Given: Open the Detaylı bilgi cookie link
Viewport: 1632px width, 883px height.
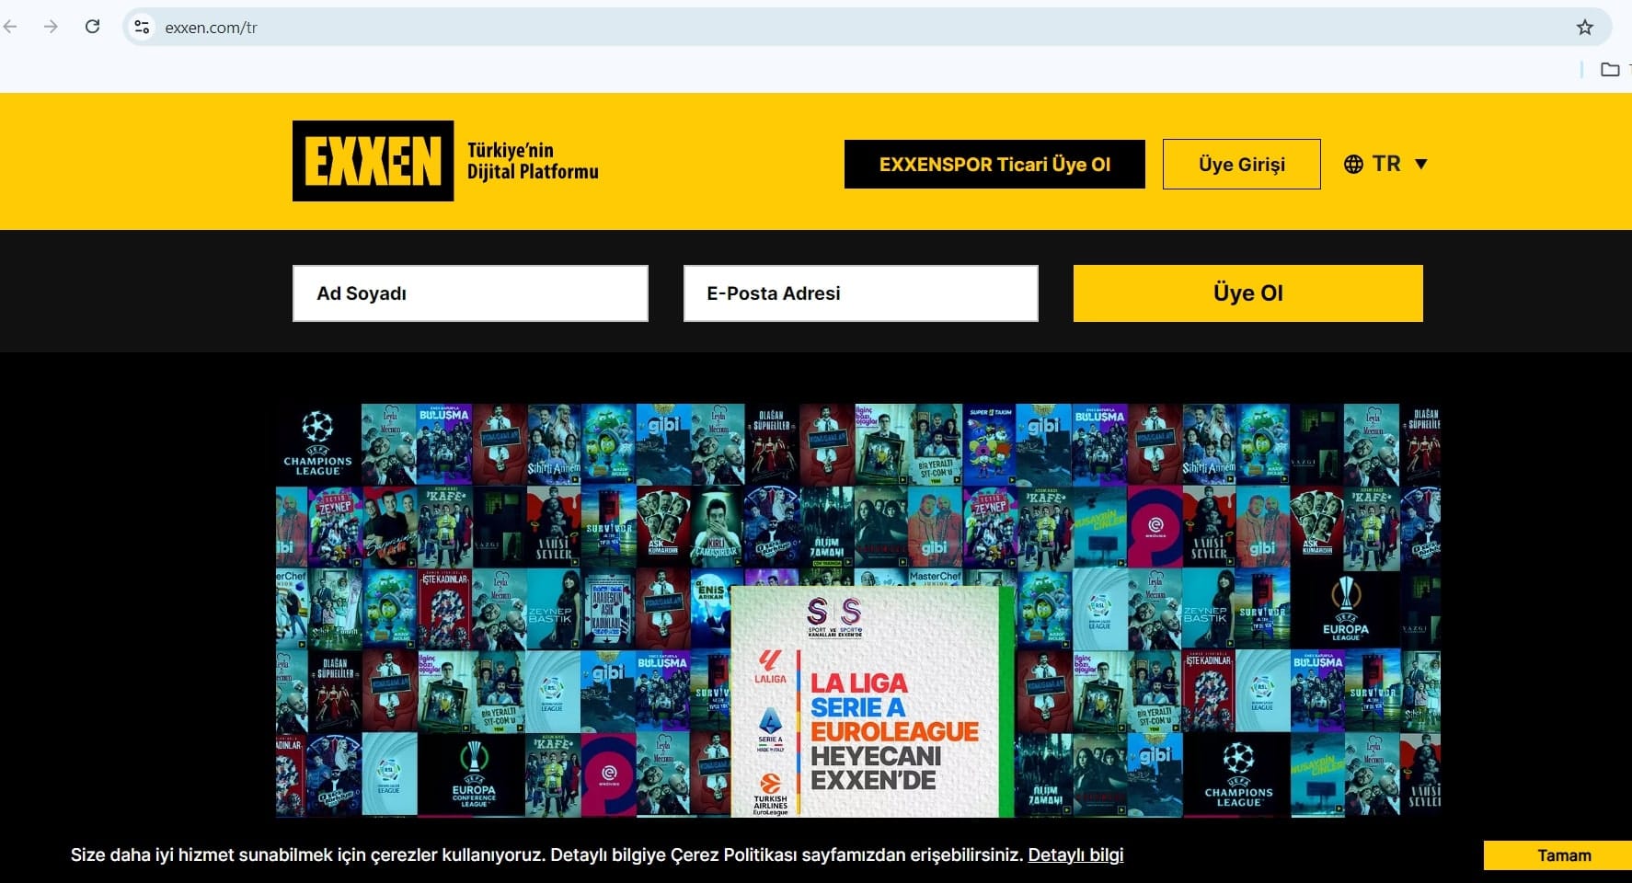Looking at the screenshot, I should tap(1075, 854).
